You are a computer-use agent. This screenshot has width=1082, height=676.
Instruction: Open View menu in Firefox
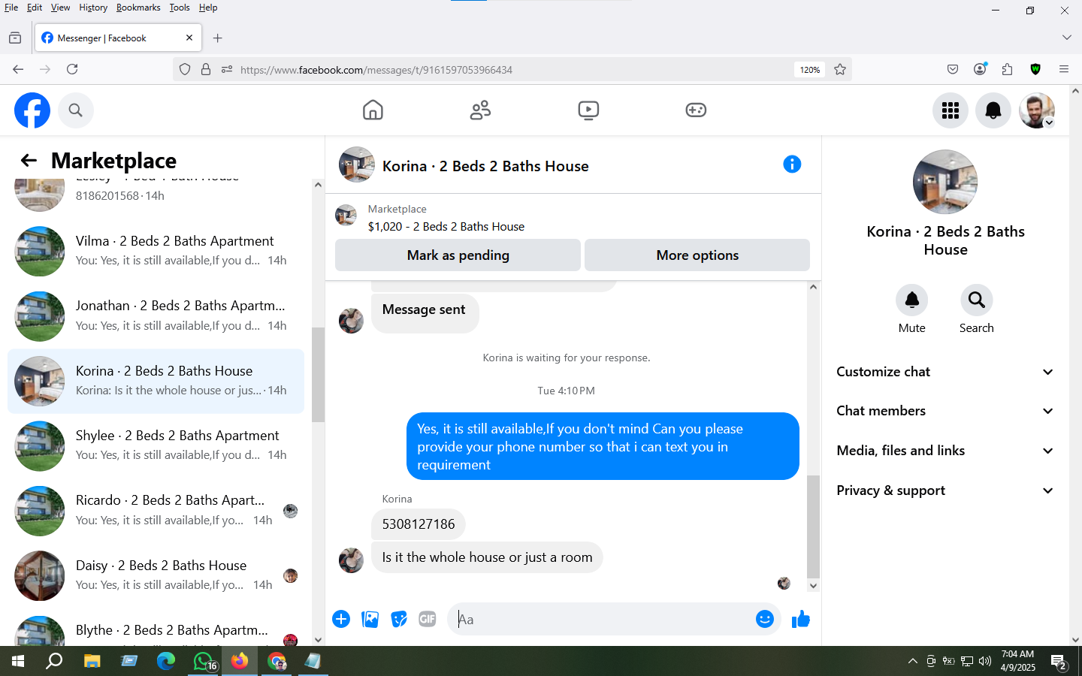pos(60,8)
